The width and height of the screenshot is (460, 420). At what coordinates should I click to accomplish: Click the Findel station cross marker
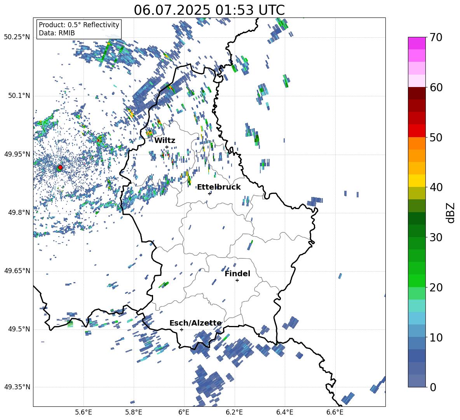point(237,281)
